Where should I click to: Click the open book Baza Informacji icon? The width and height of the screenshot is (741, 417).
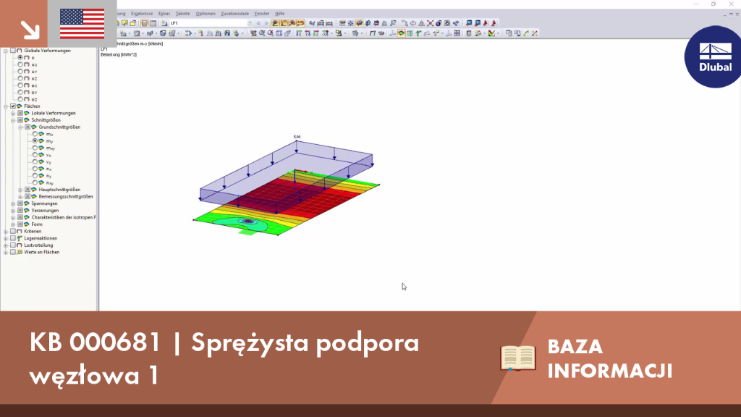click(518, 358)
